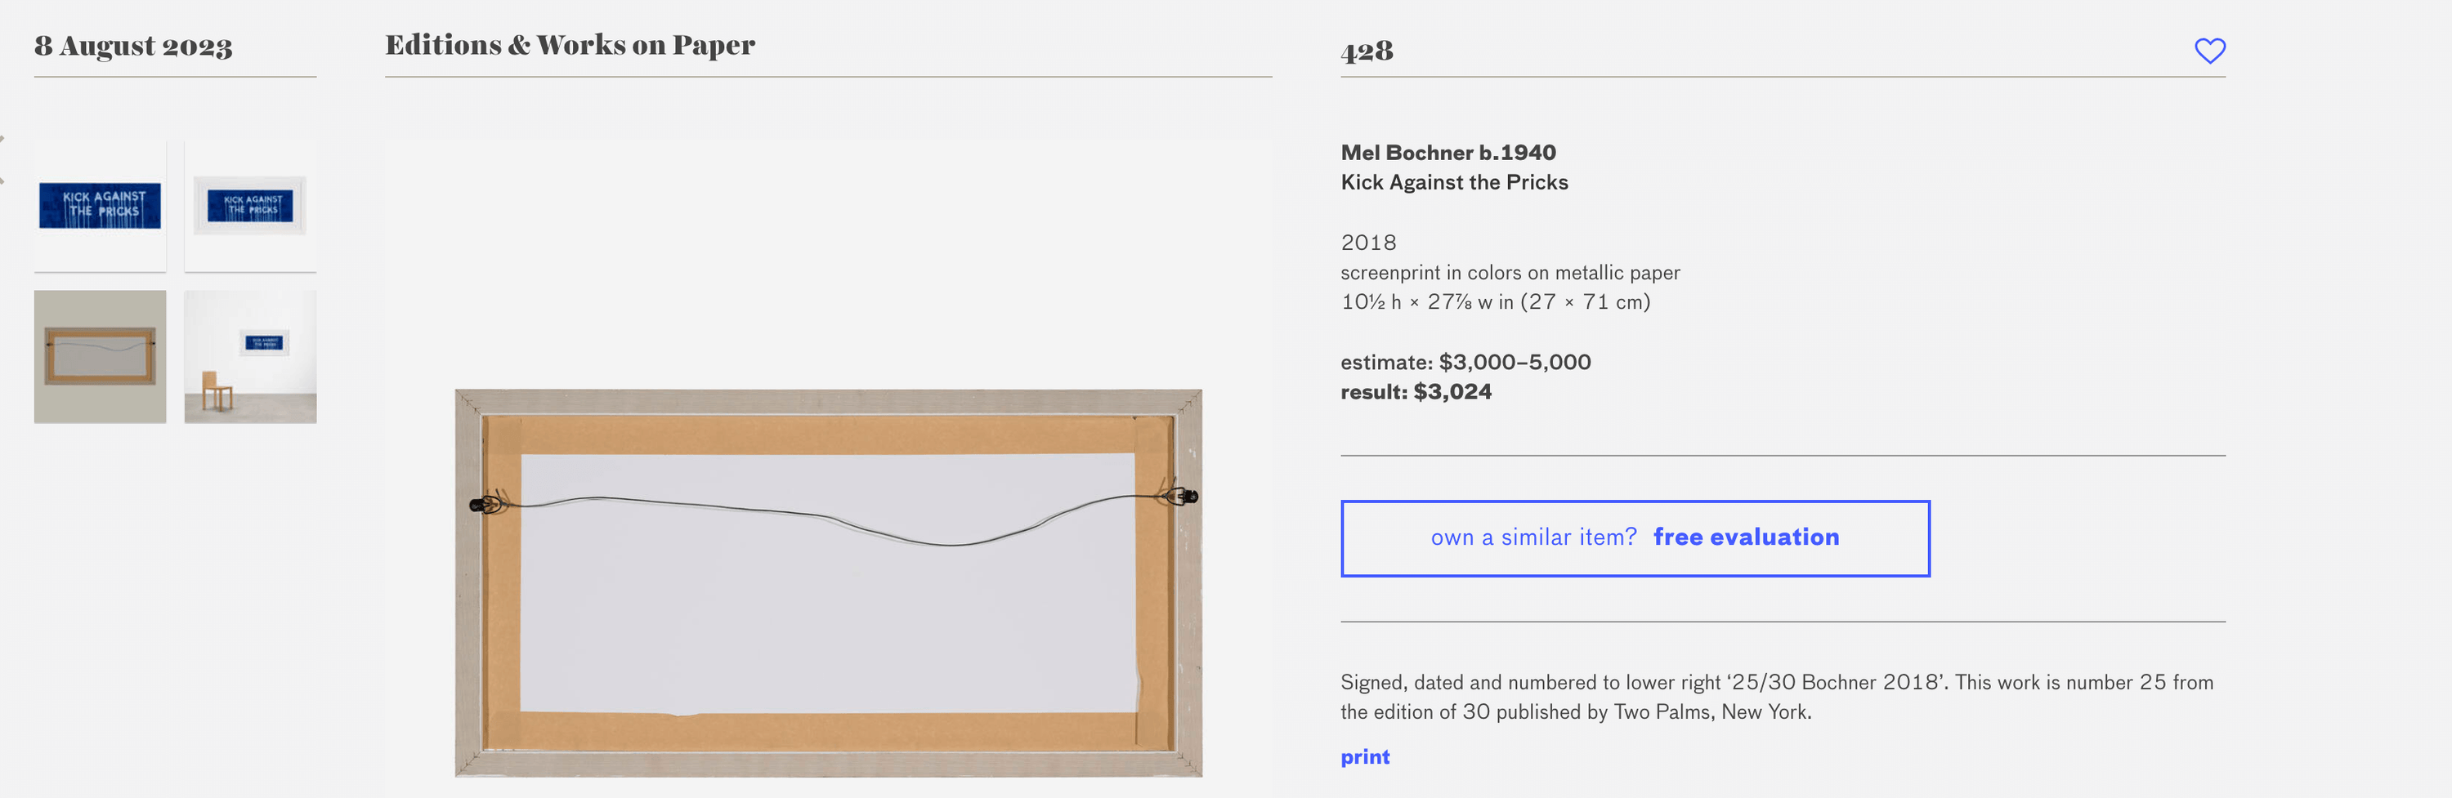Viewport: 2452px width, 798px height.
Task: Click lot number 428
Action: click(x=1367, y=51)
